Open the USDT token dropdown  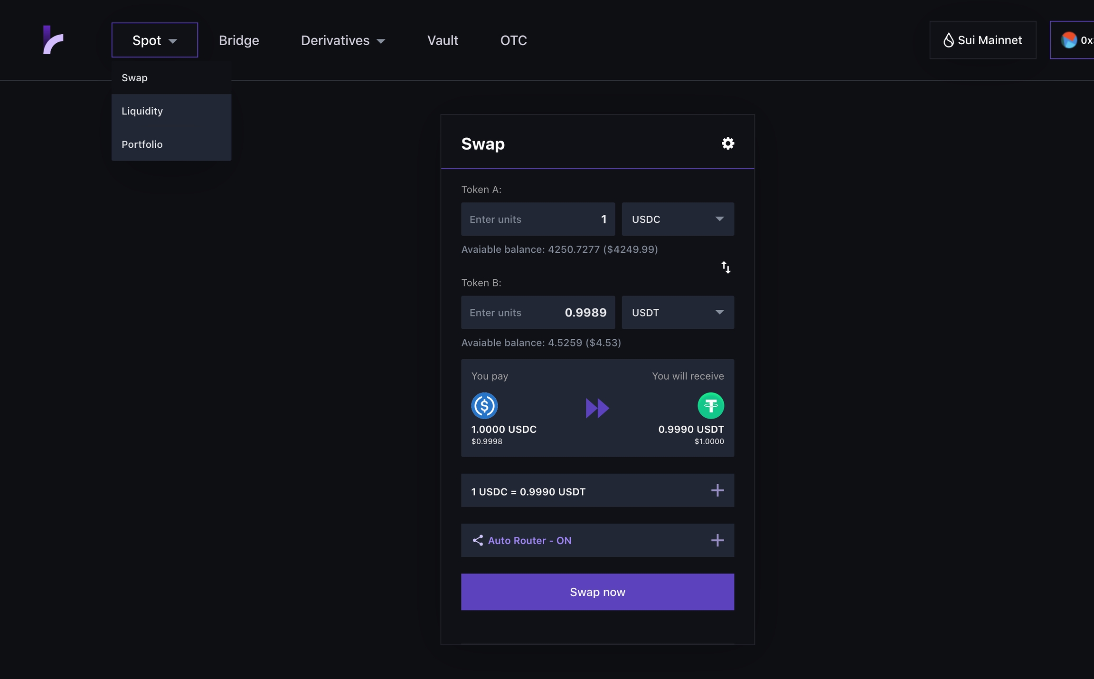click(678, 313)
